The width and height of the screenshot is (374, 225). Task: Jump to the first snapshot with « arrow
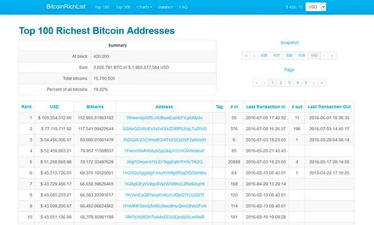(247, 55)
